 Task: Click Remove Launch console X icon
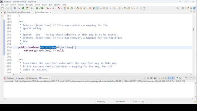pyautogui.click(x=151, y=78)
